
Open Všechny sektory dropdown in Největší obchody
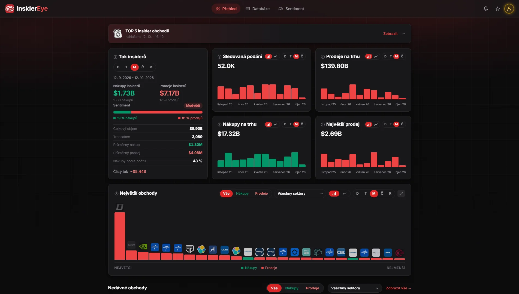300,194
